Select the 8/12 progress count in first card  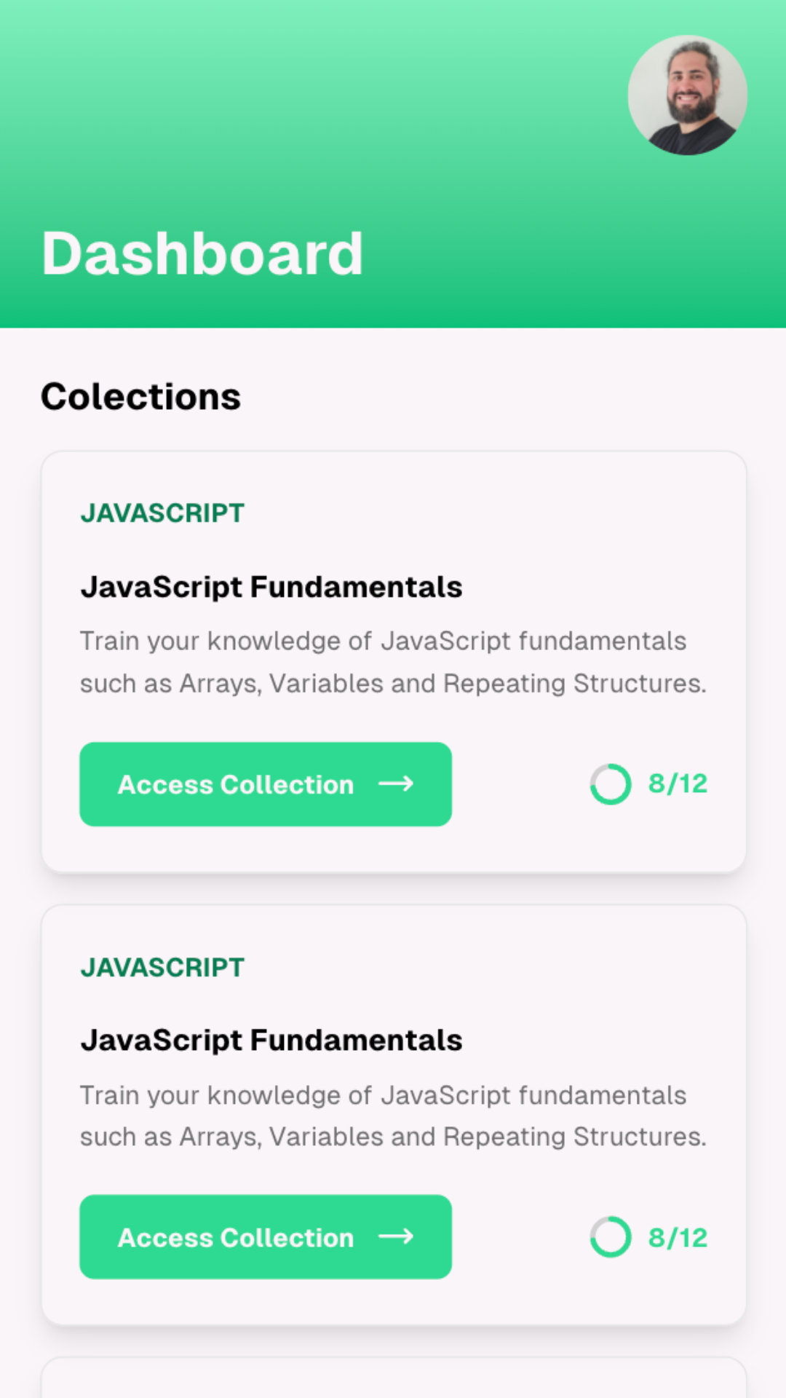click(x=678, y=784)
